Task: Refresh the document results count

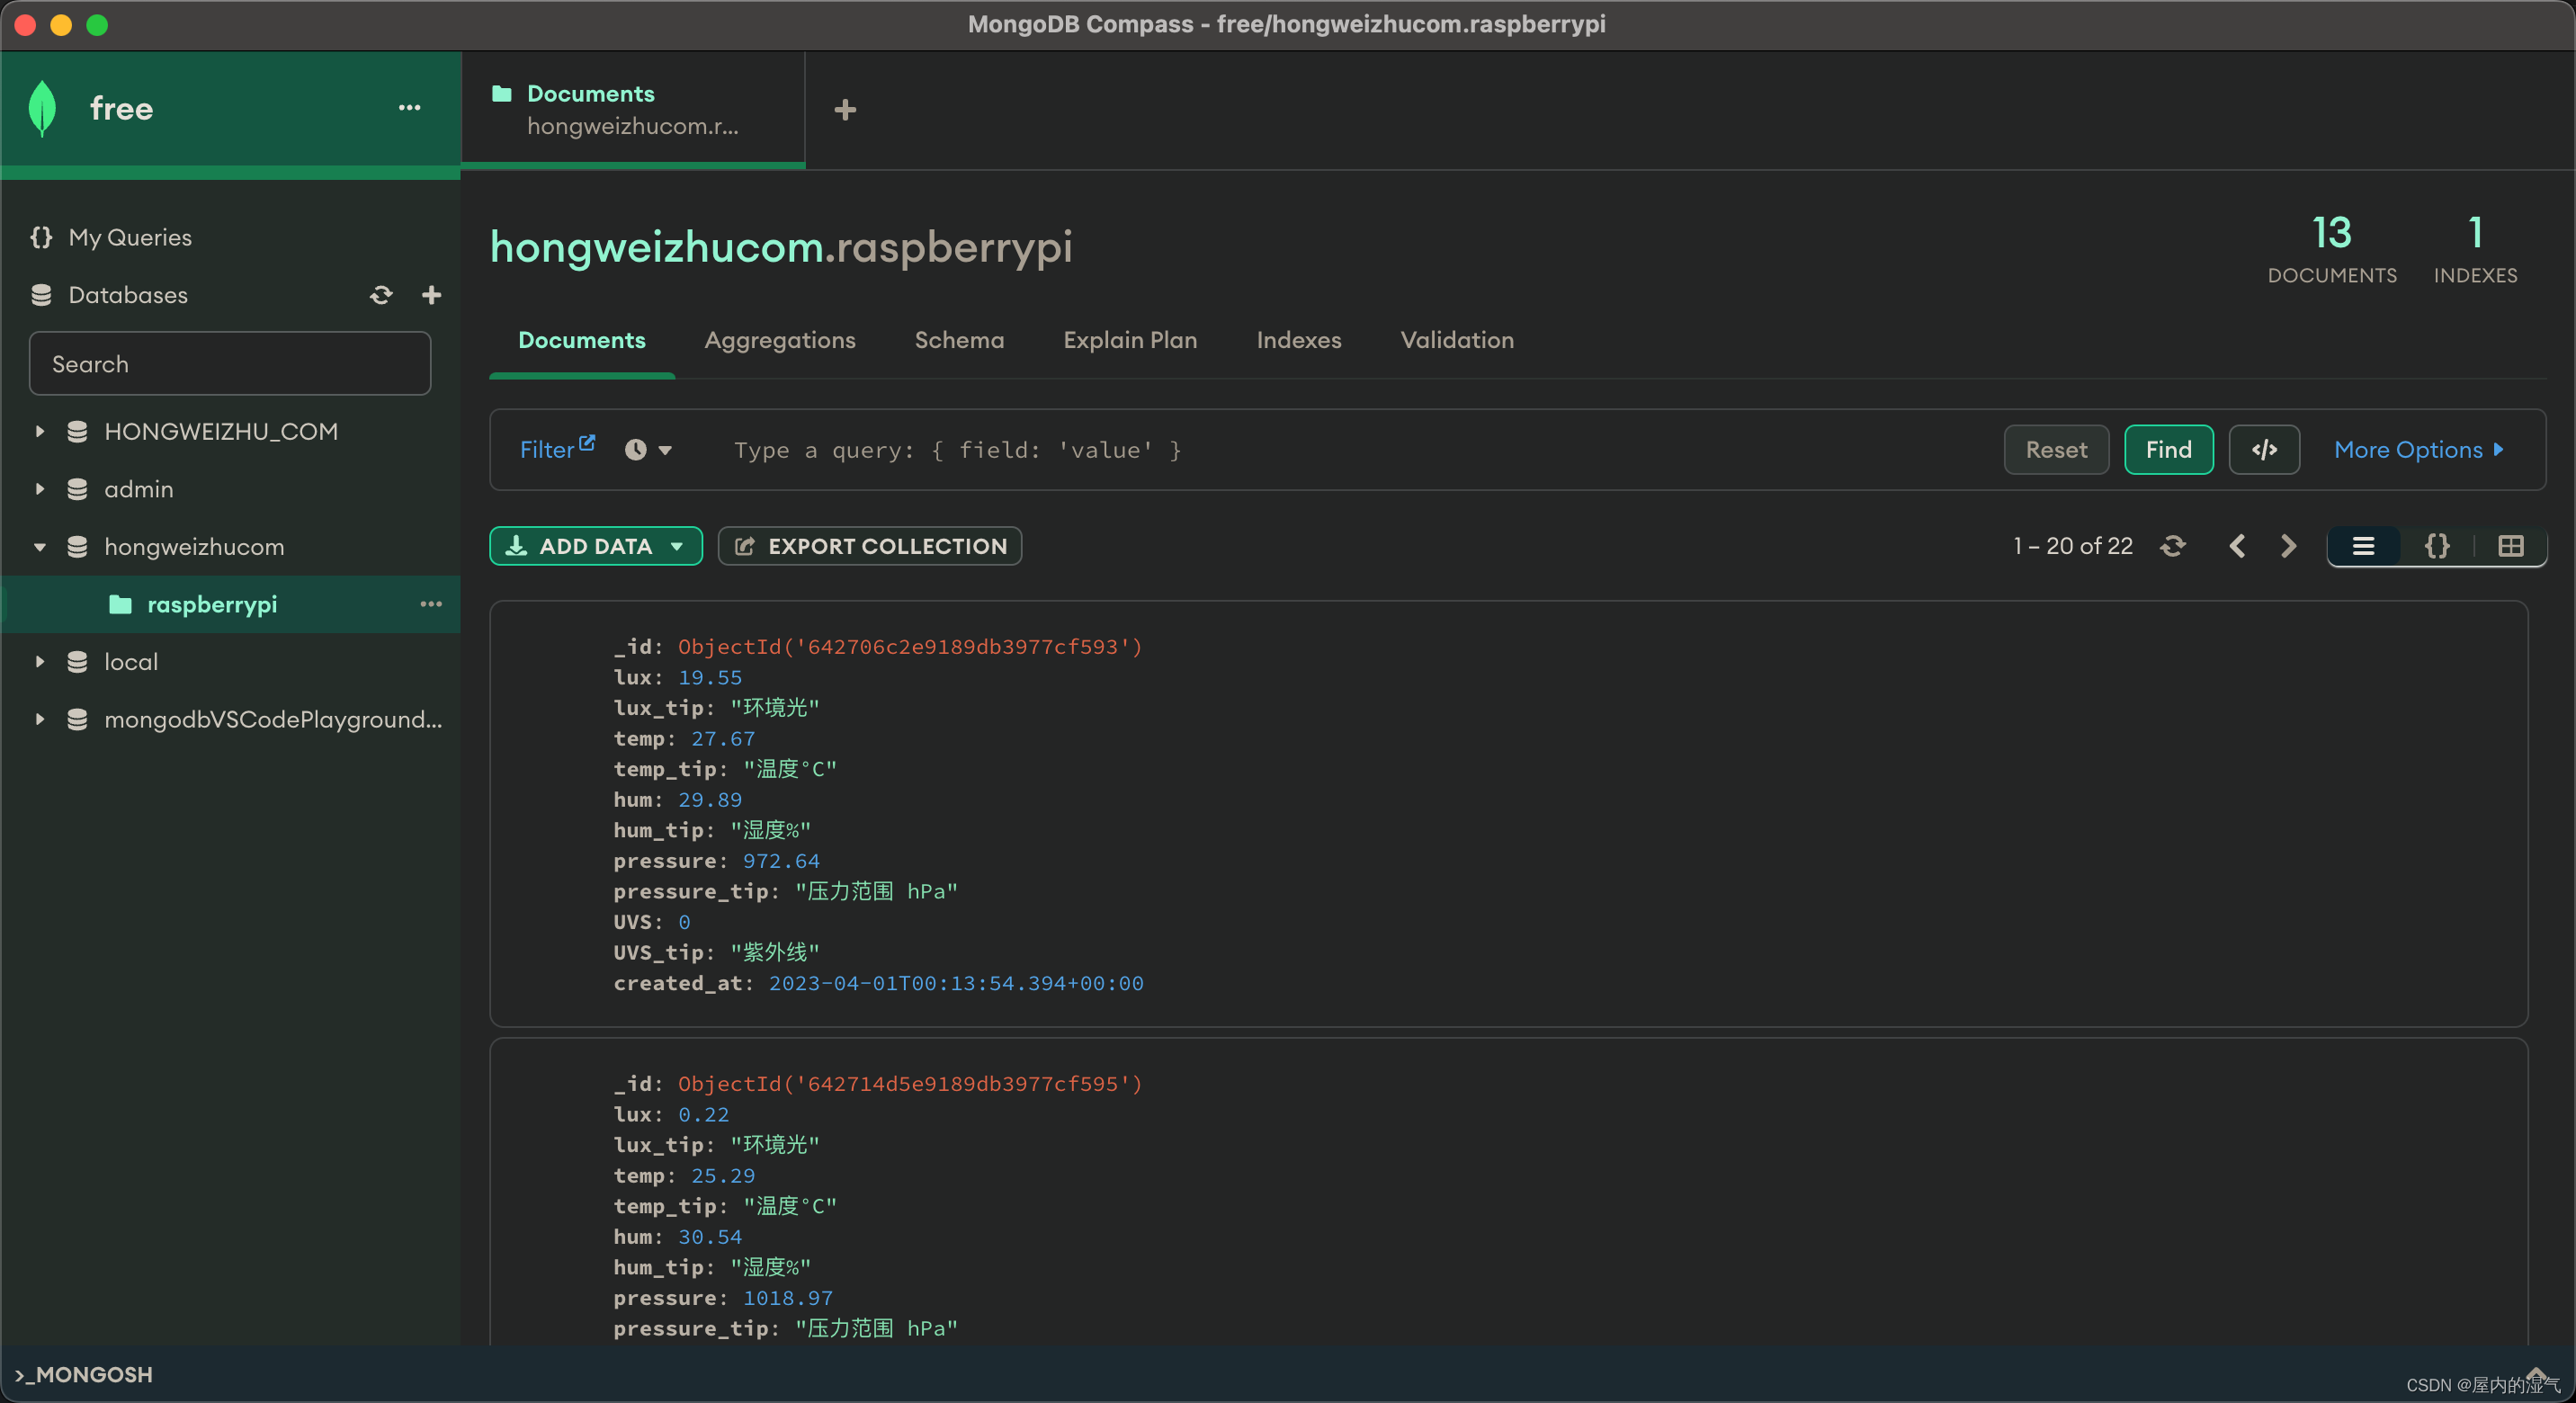Action: click(2172, 546)
